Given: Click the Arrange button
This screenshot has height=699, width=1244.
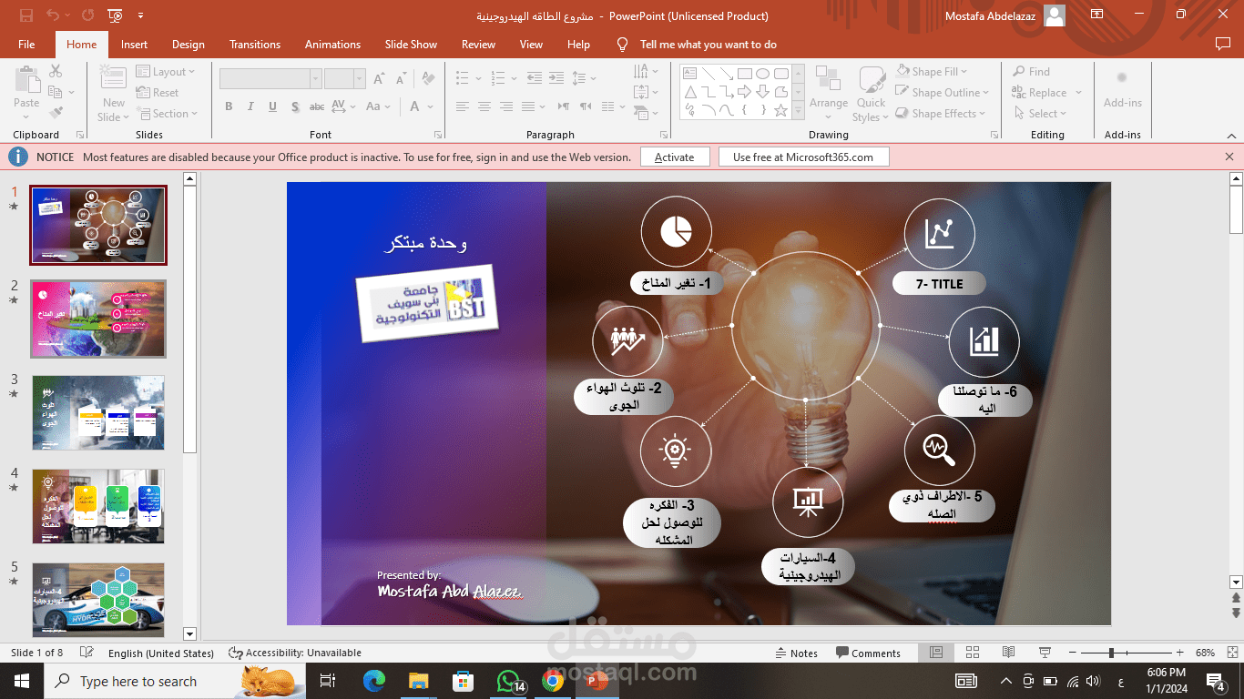Looking at the screenshot, I should (x=829, y=94).
